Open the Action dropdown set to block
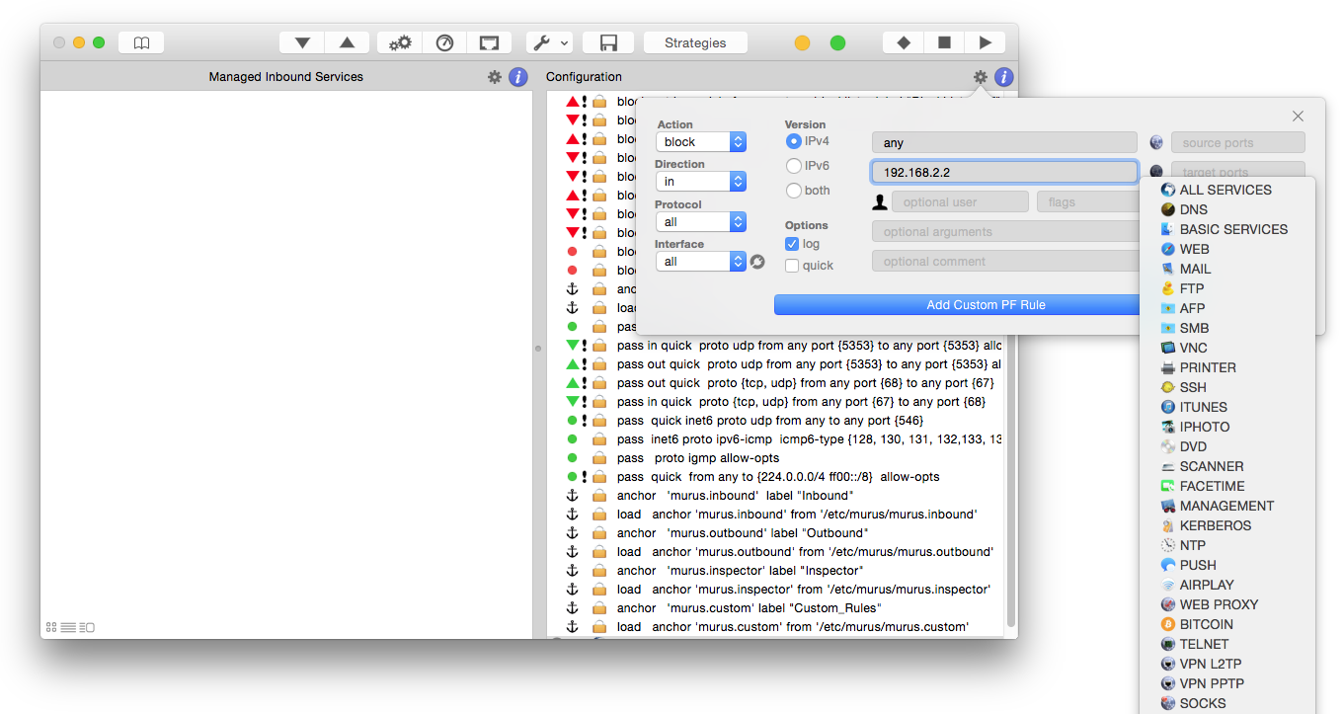The image size is (1343, 714). coord(700,142)
